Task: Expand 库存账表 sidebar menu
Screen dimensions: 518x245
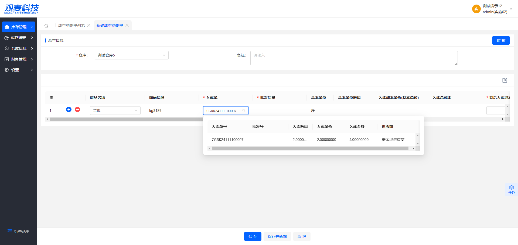Action: pos(18,38)
